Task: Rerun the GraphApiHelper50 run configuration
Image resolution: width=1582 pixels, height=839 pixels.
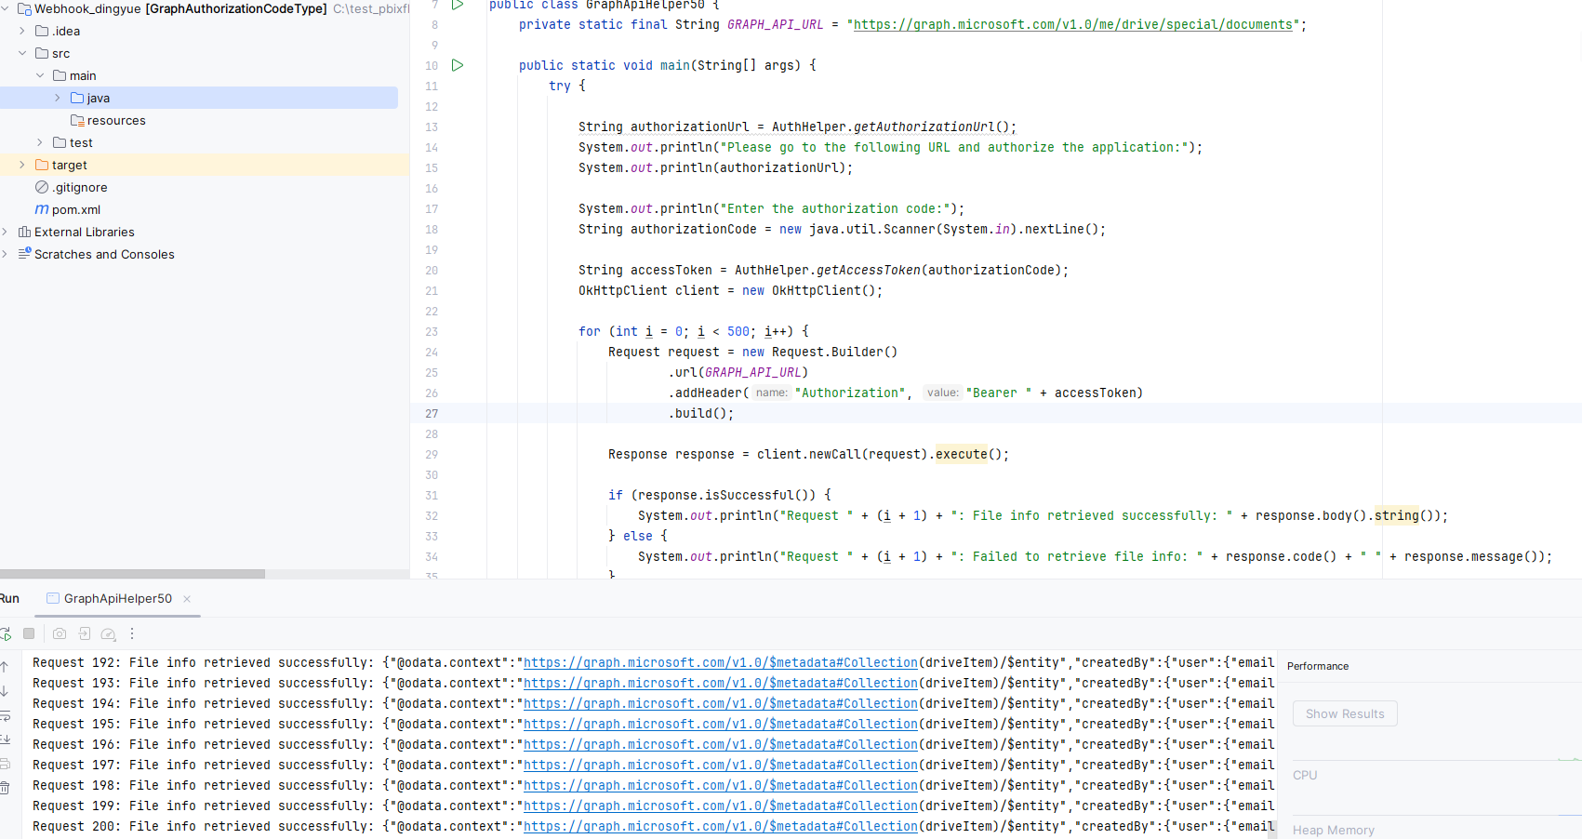Action: click(5, 633)
